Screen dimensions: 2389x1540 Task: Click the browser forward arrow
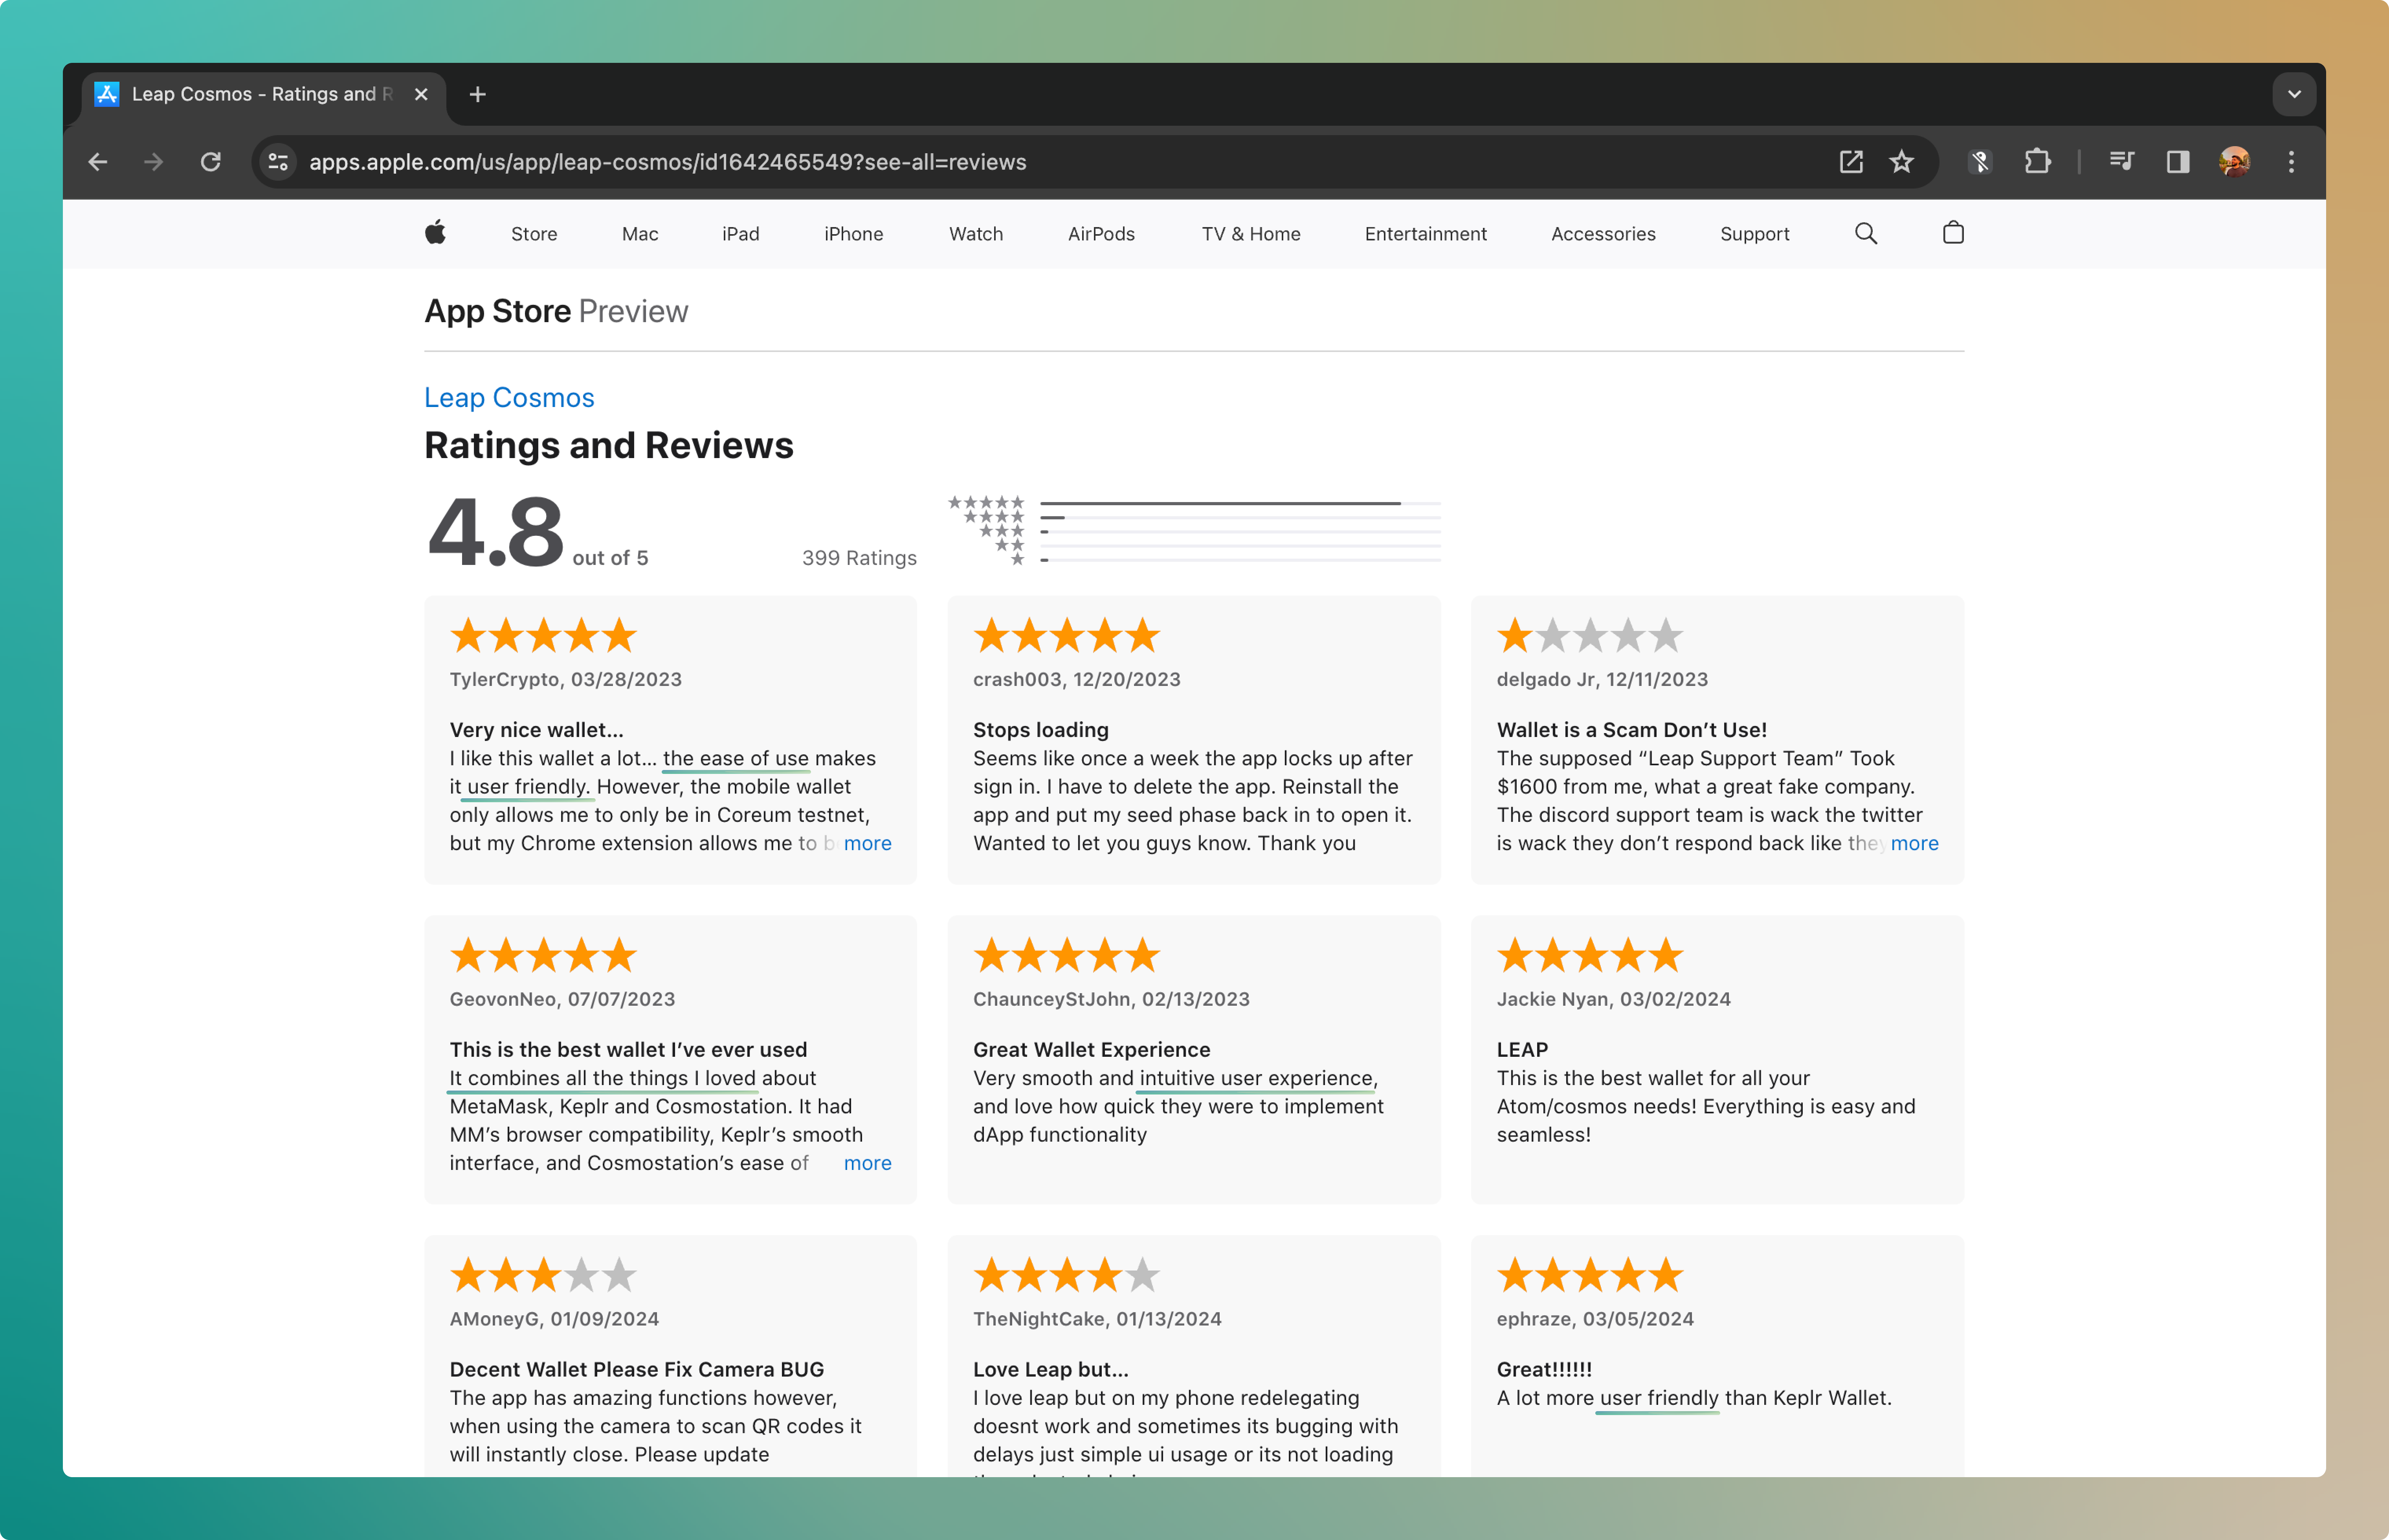(153, 161)
